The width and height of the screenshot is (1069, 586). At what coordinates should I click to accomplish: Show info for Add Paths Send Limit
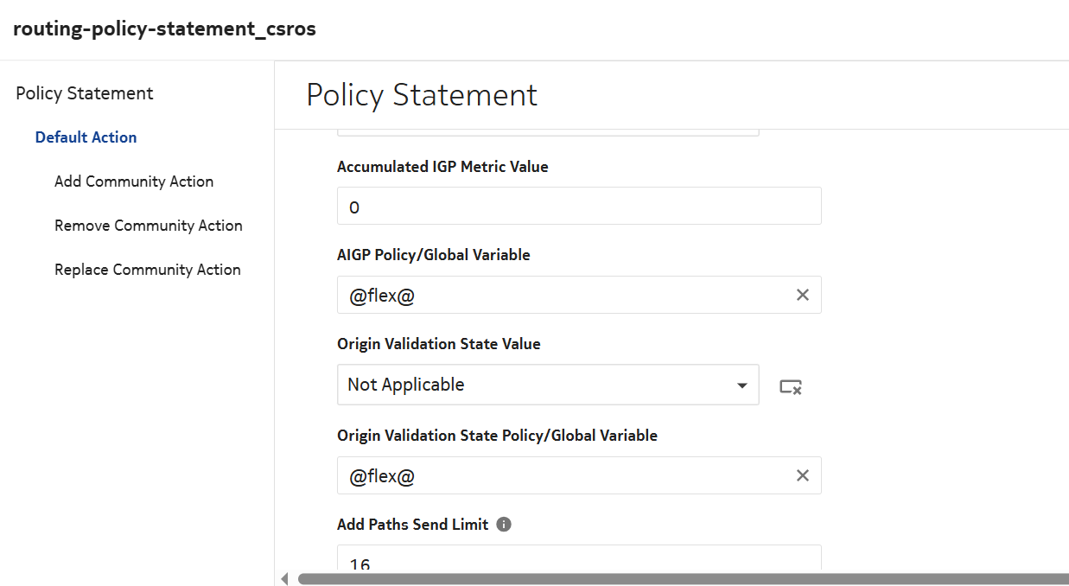coord(504,525)
